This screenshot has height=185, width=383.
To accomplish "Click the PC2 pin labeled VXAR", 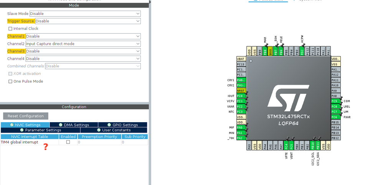I will click(x=241, y=106).
